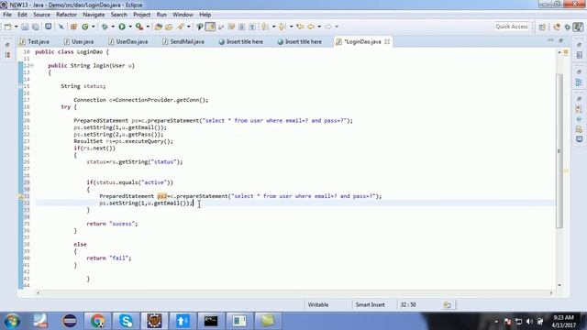Click the Save All toolbar icon
587x330 pixels.
[36, 27]
